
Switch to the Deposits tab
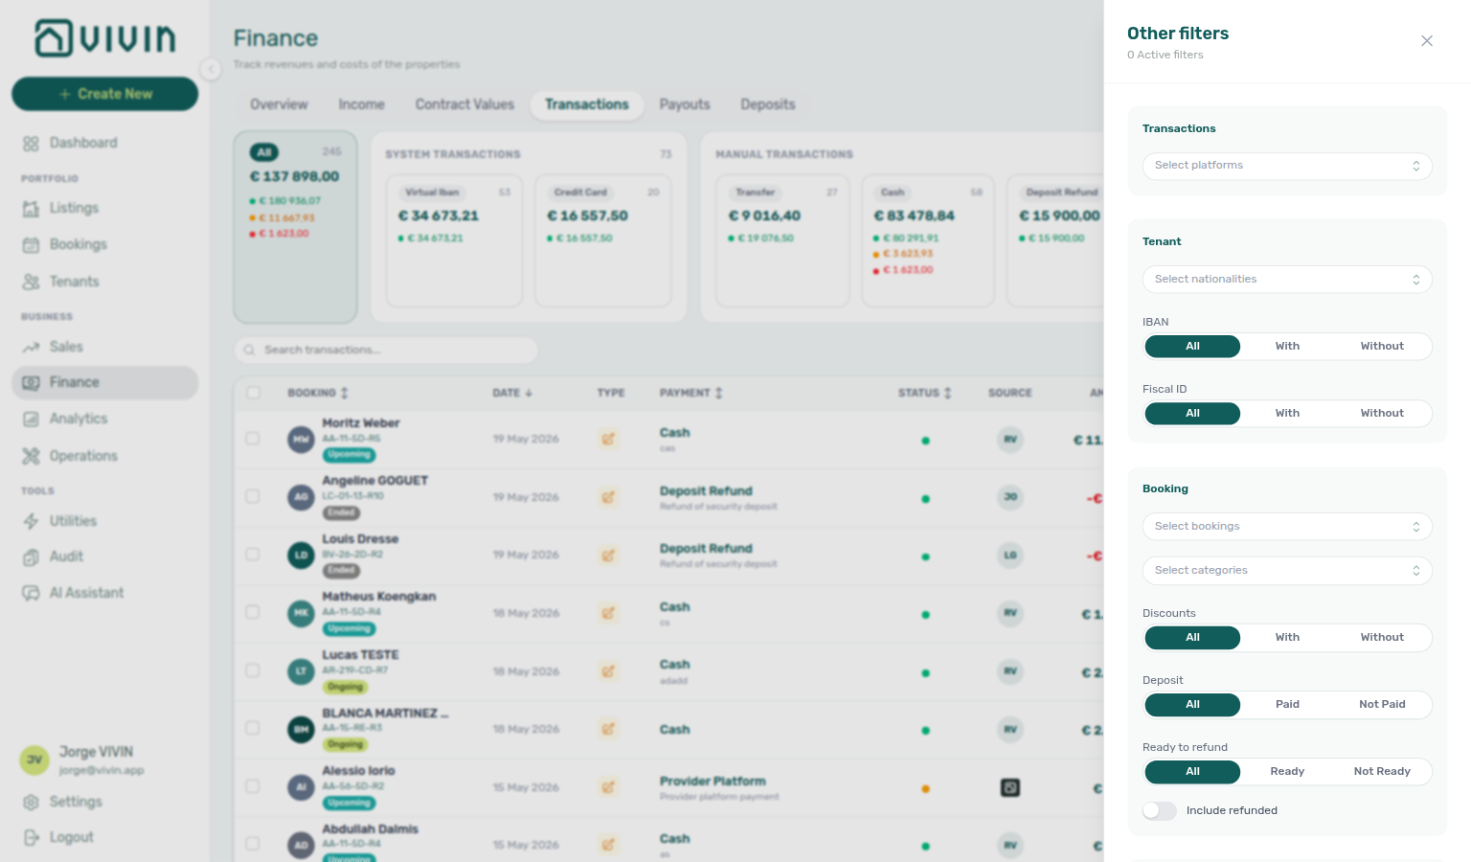(x=768, y=104)
